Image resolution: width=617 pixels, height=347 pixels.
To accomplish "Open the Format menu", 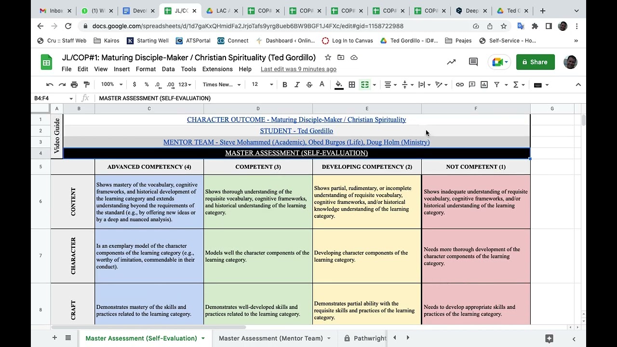I will (146, 69).
